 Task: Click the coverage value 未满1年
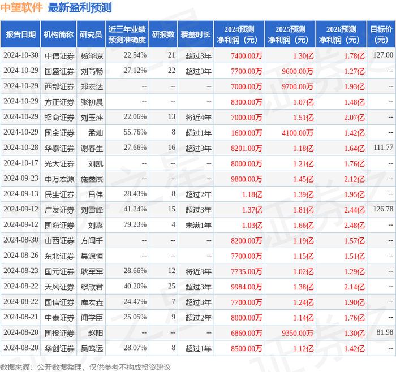coord(198,226)
